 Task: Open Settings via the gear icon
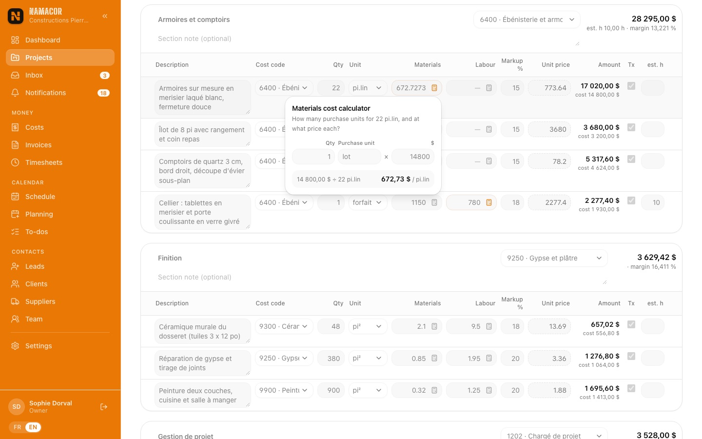(15, 346)
